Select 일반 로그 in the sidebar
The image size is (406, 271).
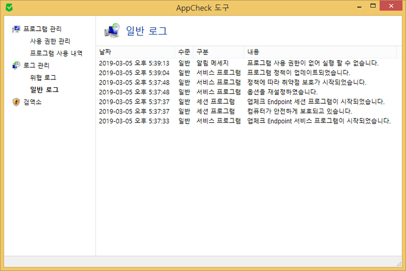click(44, 90)
